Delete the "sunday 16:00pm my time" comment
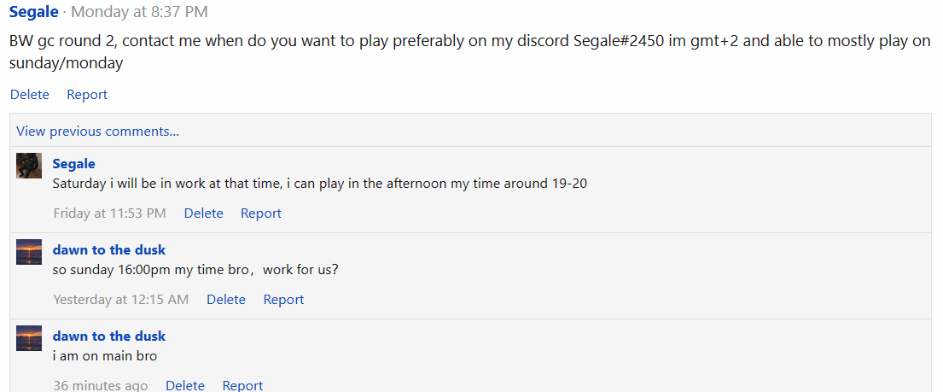 (x=226, y=300)
